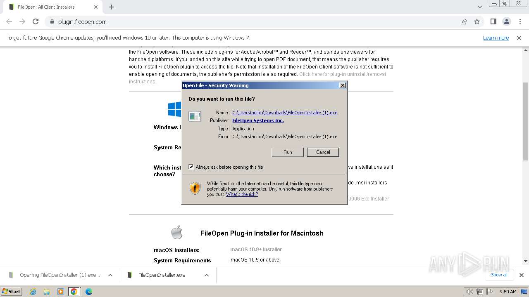Click the 9:50 AM system clock
Screen dimensions: 529x297
(x=508, y=292)
